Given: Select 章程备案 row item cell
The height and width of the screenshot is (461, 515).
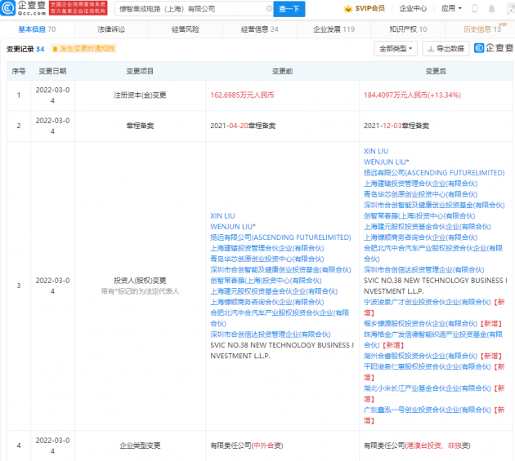Looking at the screenshot, I should [x=140, y=126].
